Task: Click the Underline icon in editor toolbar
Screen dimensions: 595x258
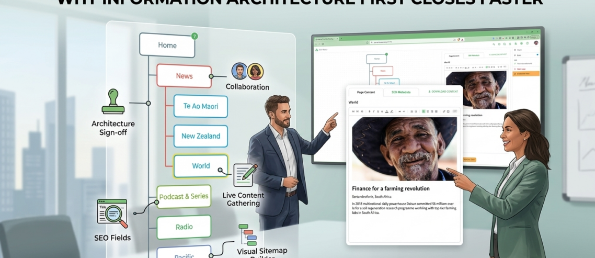Action: click(377, 111)
